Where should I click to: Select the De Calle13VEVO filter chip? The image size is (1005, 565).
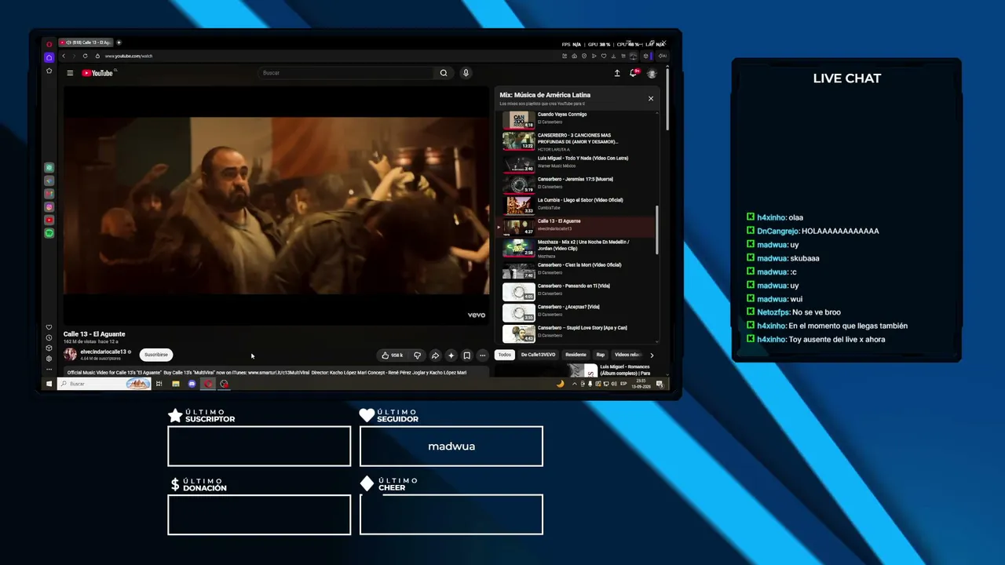[538, 355]
